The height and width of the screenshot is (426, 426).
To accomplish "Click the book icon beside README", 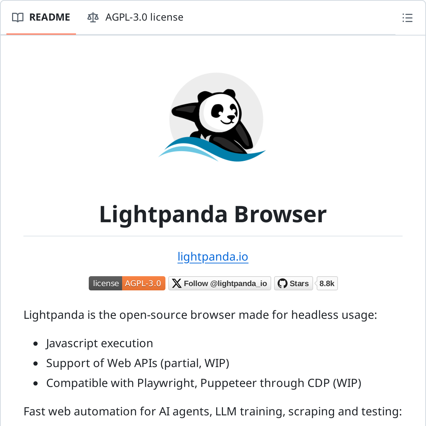I will point(18,17).
